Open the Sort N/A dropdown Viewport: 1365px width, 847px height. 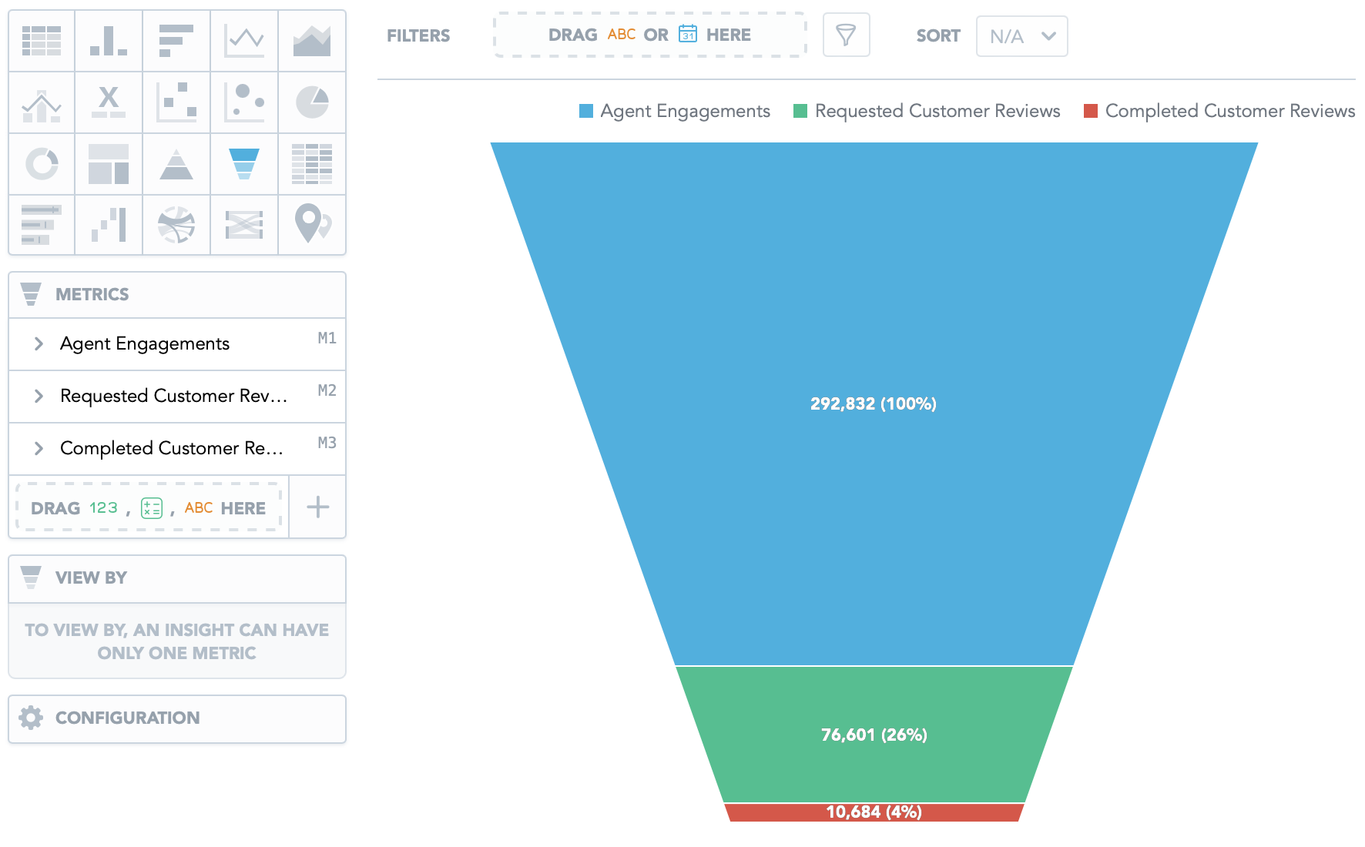[1021, 36]
